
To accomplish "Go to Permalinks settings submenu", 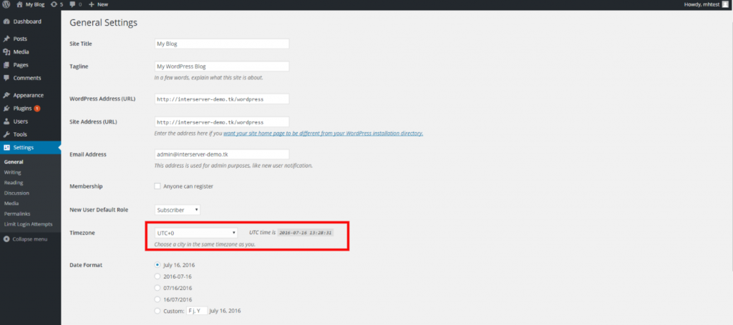I will 16,214.
